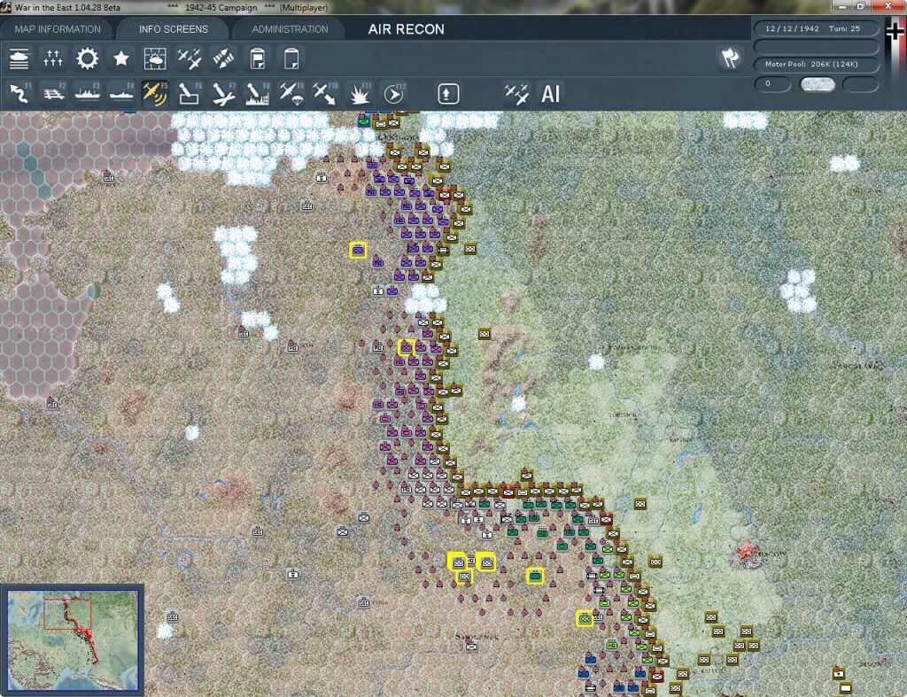Open the losses screen crosses icon
Screen dimensions: 907x697
52,59
